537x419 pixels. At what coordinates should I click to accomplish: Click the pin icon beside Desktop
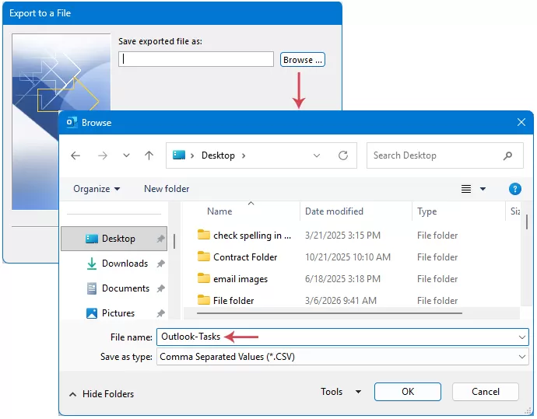tap(160, 239)
